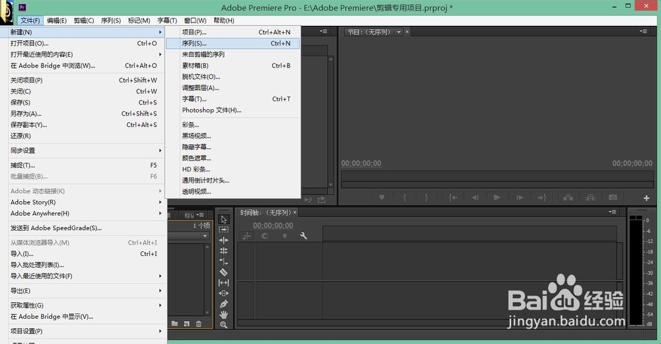Open the button editor plus icon
The height and width of the screenshot is (344, 661).
pyautogui.click(x=646, y=198)
